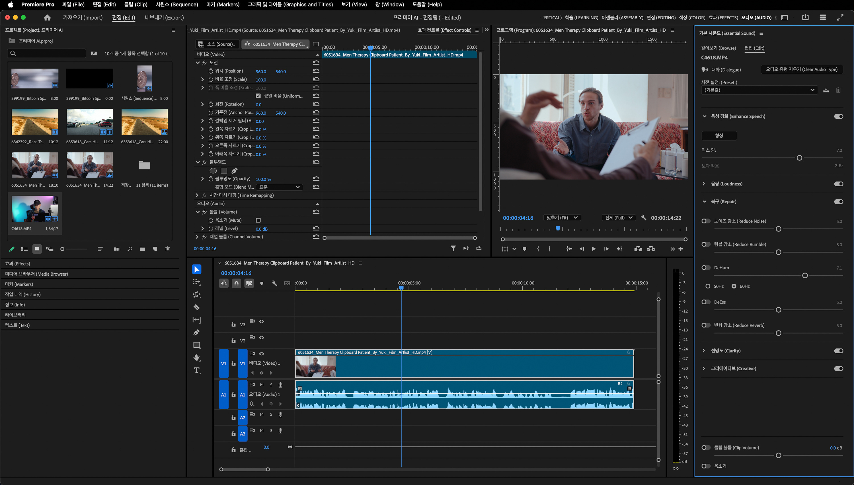
Task: Enable the Reduce Noise toggle
Action: coord(705,221)
